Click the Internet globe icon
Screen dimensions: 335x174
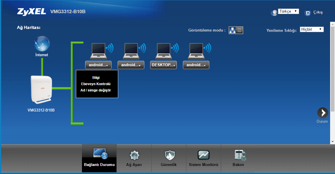click(x=42, y=44)
